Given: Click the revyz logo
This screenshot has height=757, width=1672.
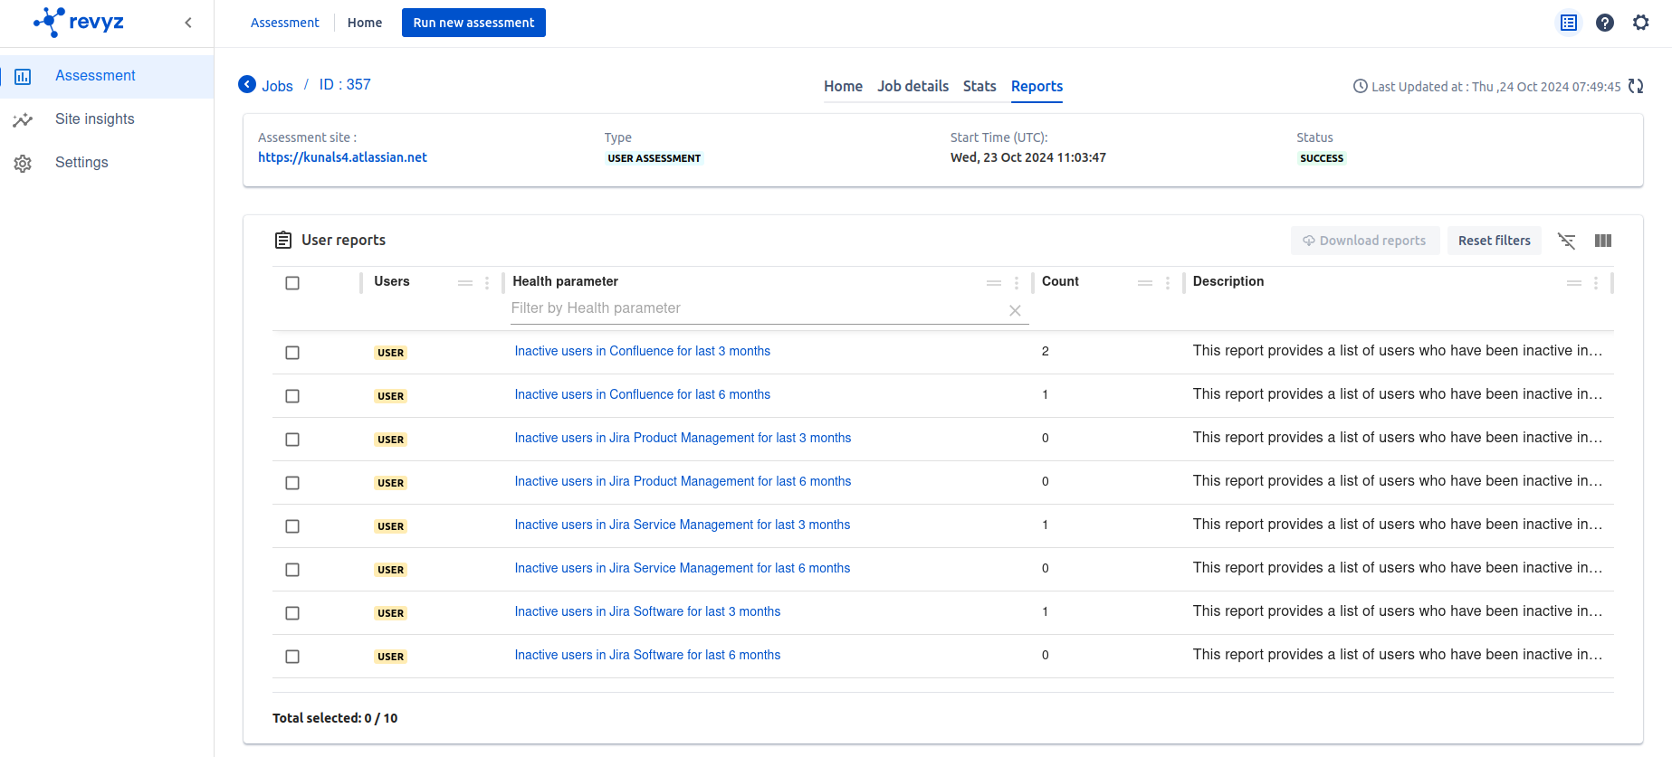Looking at the screenshot, I should (x=79, y=22).
